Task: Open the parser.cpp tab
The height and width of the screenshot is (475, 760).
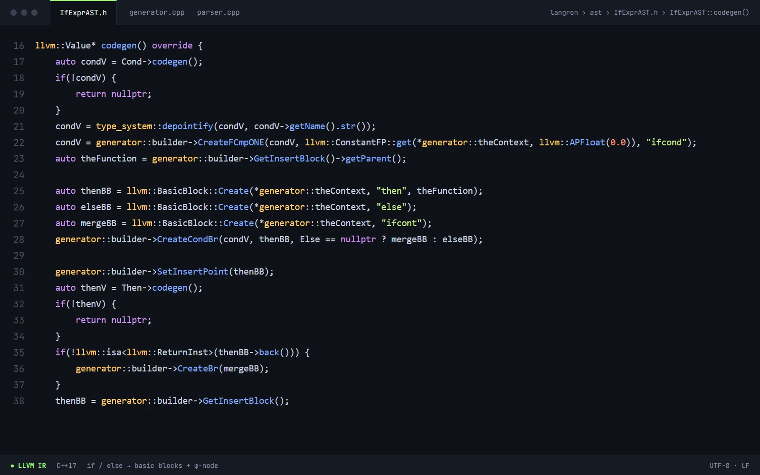Action: pos(218,13)
